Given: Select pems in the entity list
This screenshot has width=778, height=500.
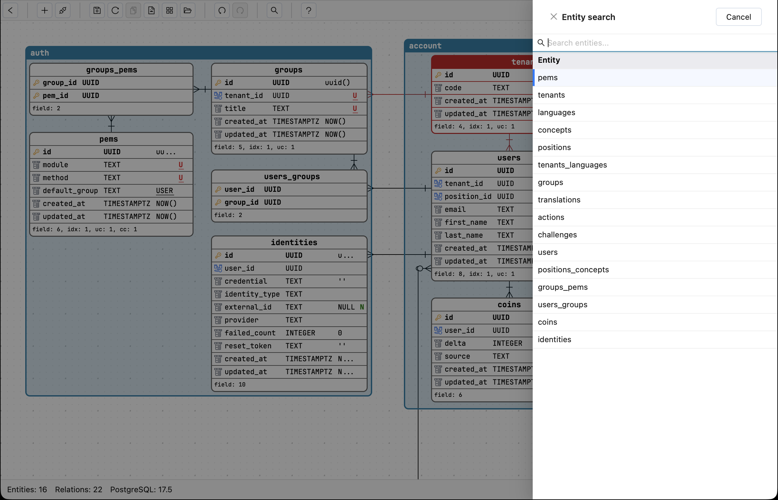Looking at the screenshot, I should 548,78.
